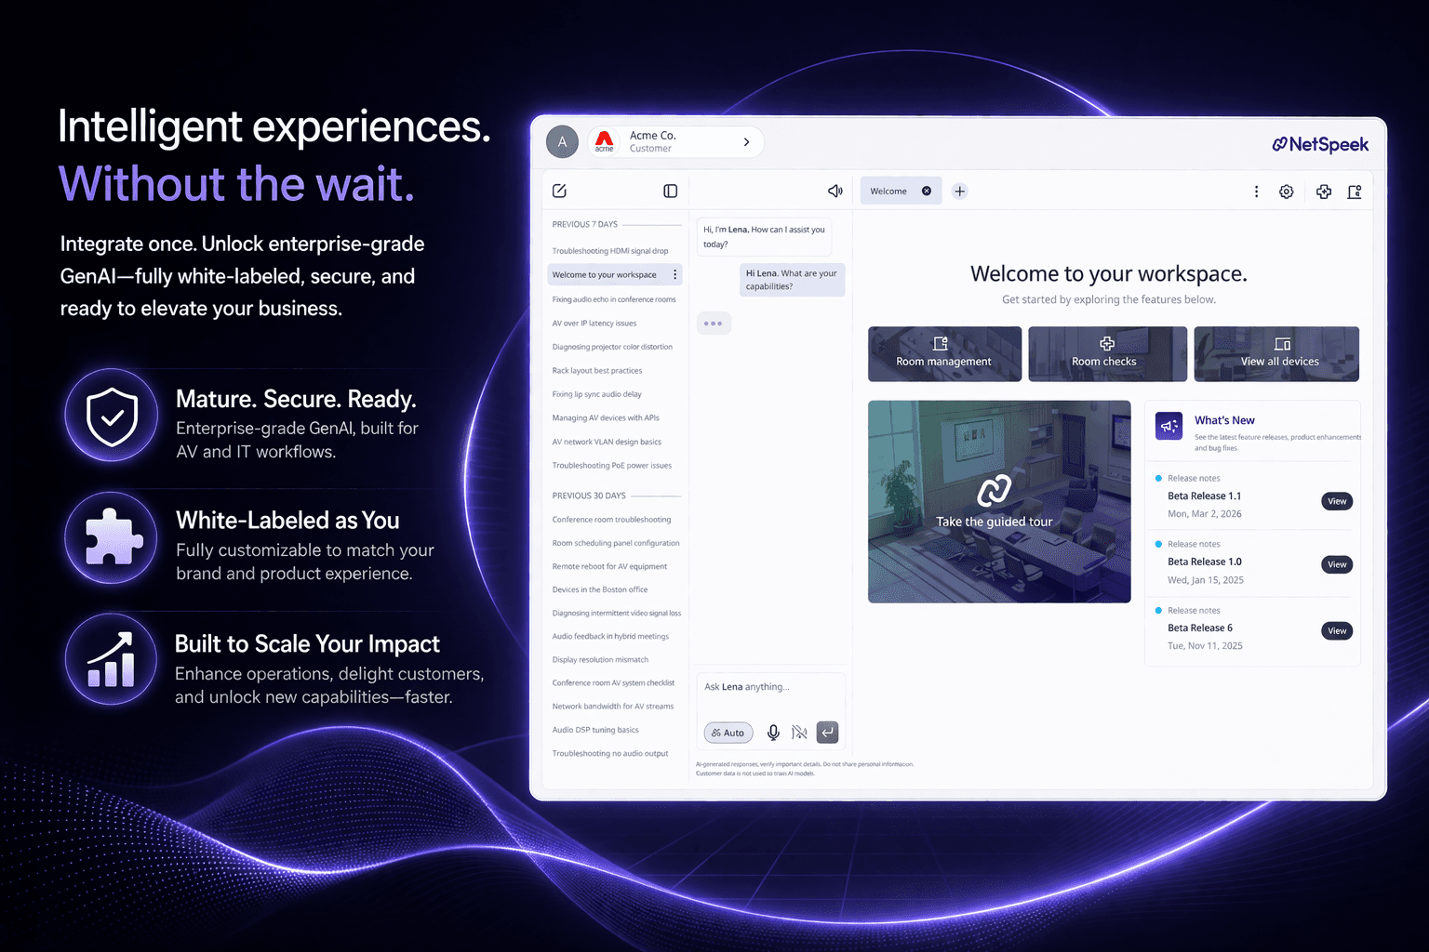The width and height of the screenshot is (1429, 952).
Task: Open Remote reboot for AV equipment chat
Action: (x=609, y=566)
